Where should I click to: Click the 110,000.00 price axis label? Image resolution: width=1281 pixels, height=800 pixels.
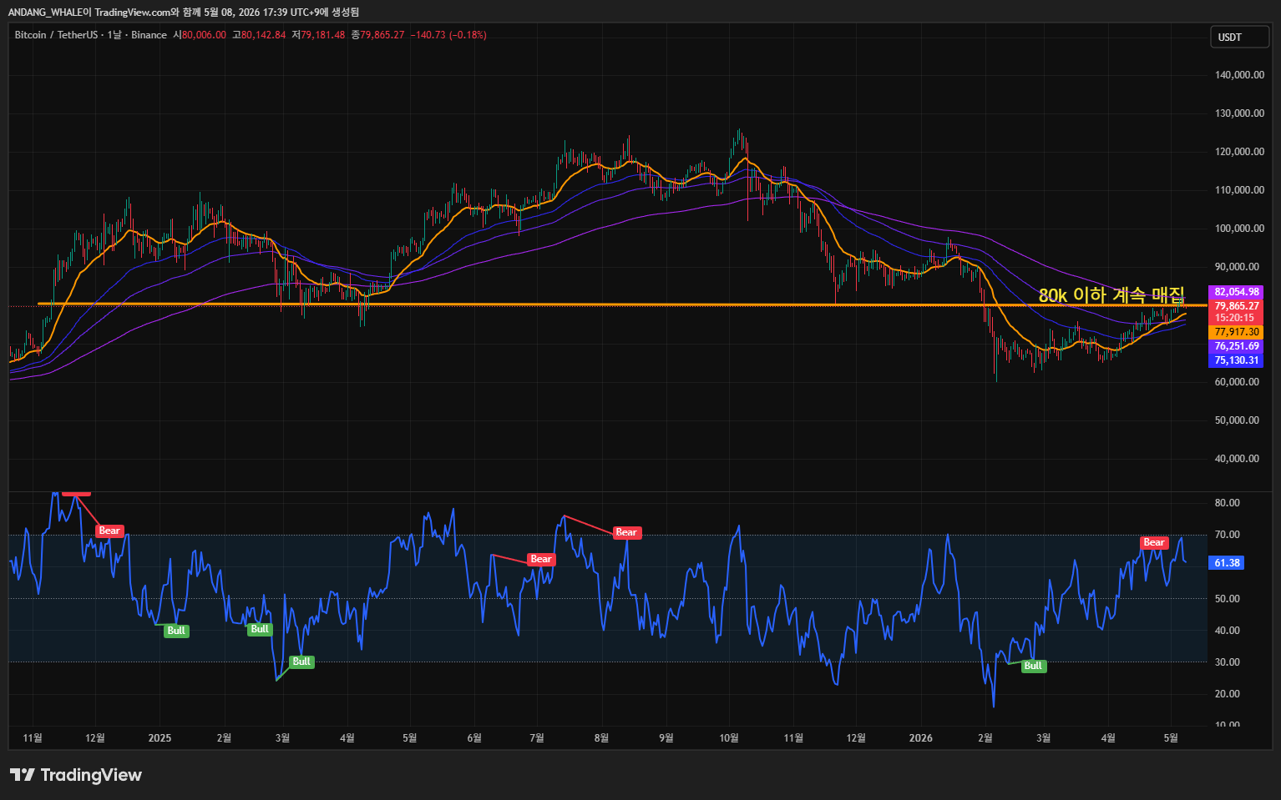pyautogui.click(x=1239, y=190)
